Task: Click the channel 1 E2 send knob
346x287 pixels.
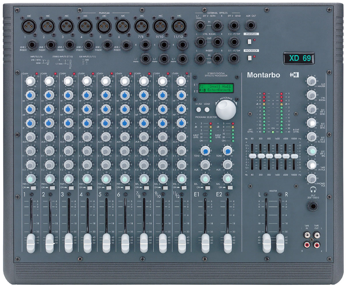Action: click(31, 164)
